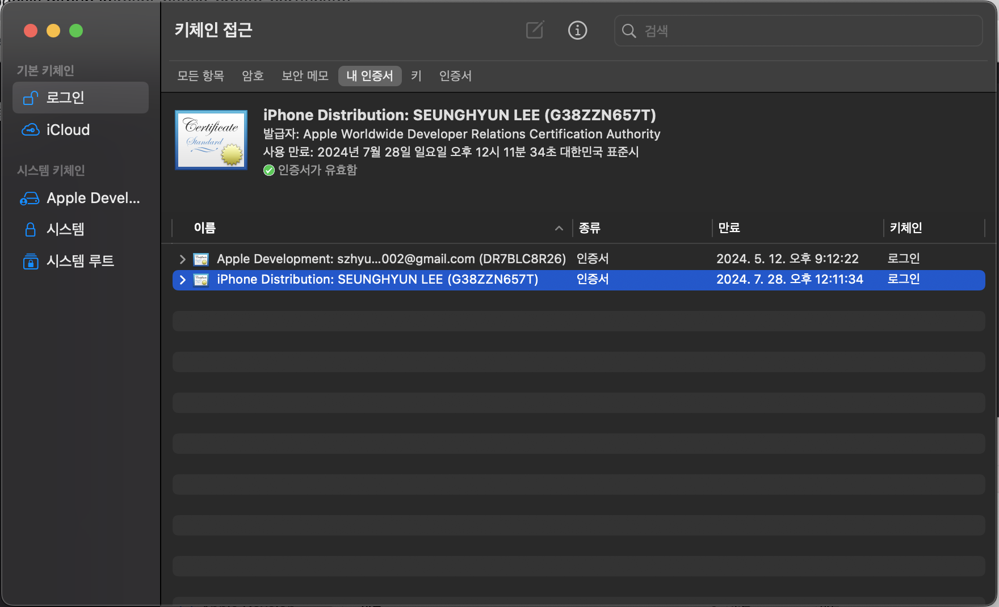The image size is (999, 607).
Task: Click certificate icon of iPhone Distribution row
Action: point(201,280)
